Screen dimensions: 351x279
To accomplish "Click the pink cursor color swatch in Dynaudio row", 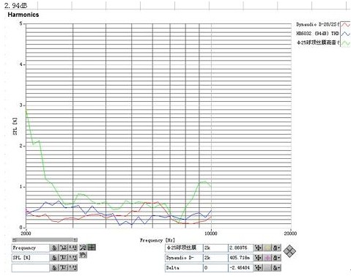I will (267, 258).
